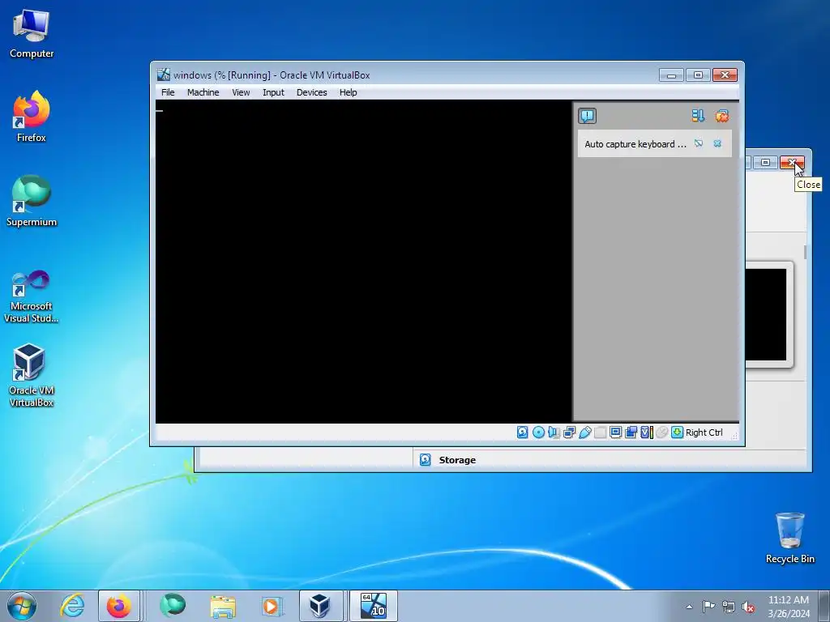Image resolution: width=830 pixels, height=622 pixels.
Task: Click the shared folders status icon
Action: [601, 432]
